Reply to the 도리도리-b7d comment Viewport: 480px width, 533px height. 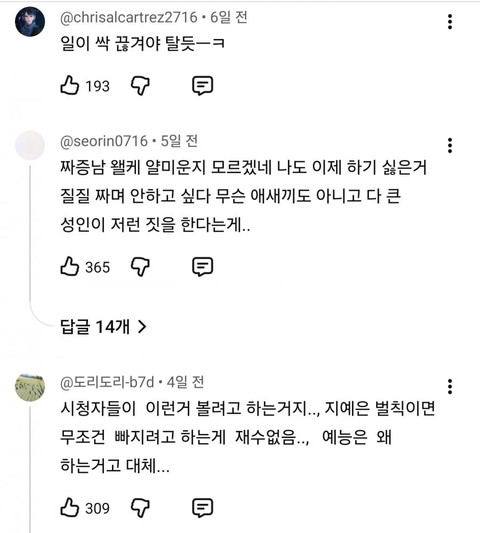pos(203,508)
